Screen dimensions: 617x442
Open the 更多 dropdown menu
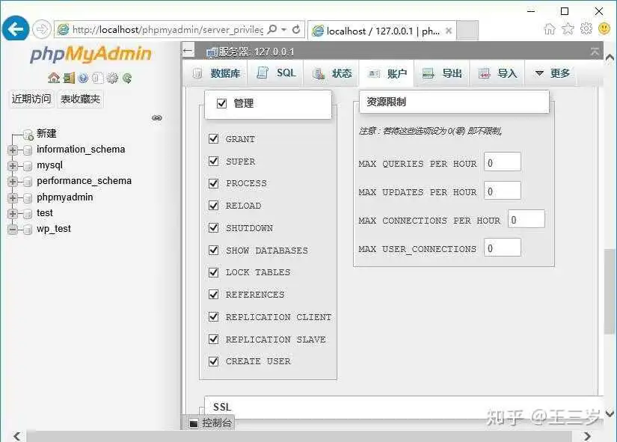(552, 73)
